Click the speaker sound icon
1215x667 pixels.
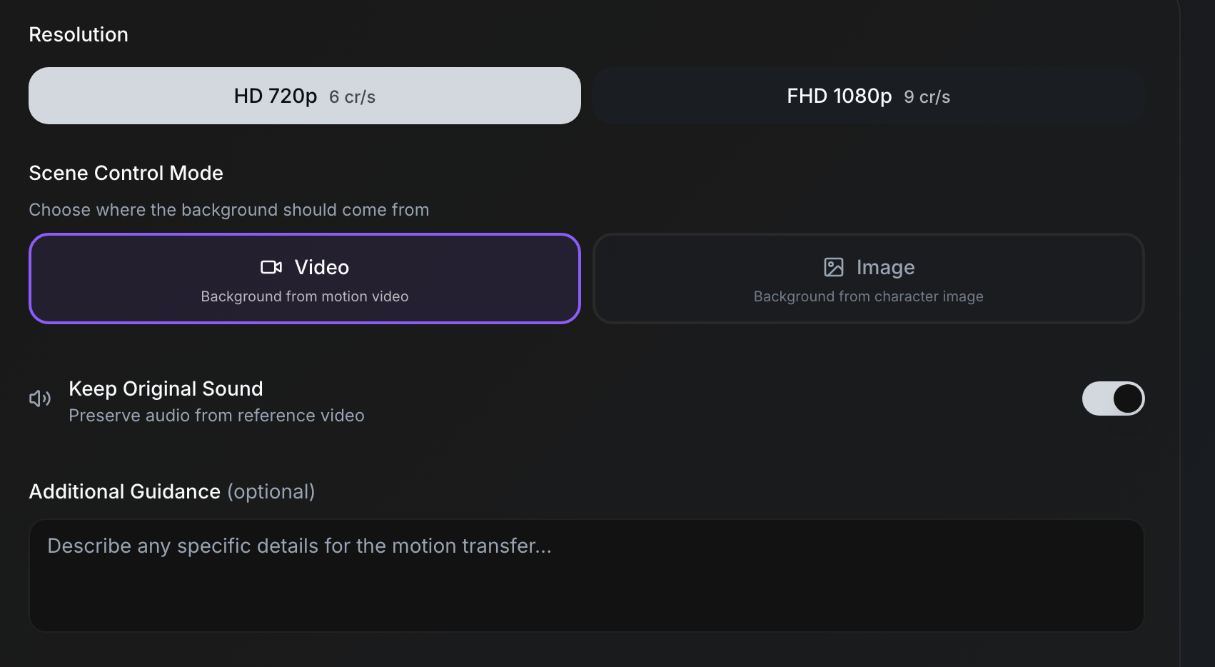pos(40,398)
